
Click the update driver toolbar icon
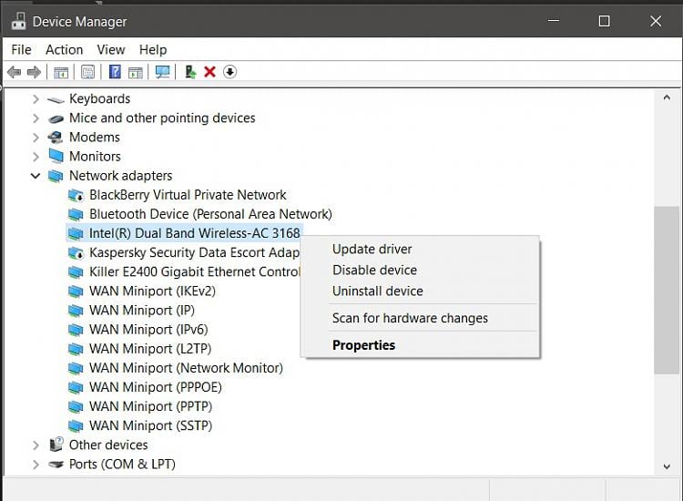(189, 72)
